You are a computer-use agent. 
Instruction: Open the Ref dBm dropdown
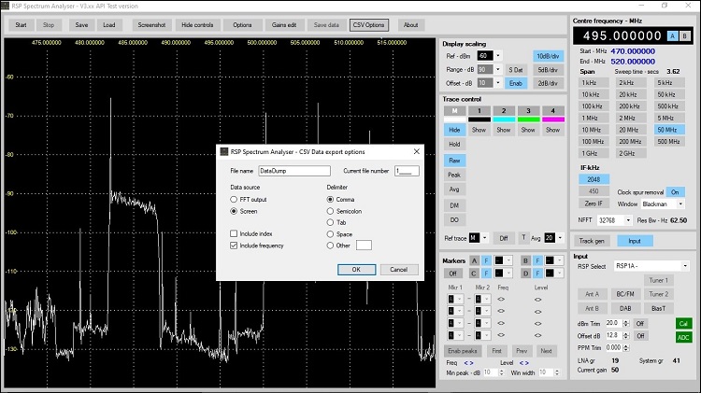pos(498,56)
